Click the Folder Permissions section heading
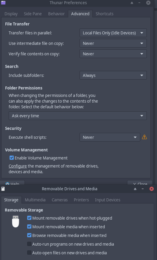Image resolution: width=157 pixels, height=260 pixels. [x=24, y=88]
